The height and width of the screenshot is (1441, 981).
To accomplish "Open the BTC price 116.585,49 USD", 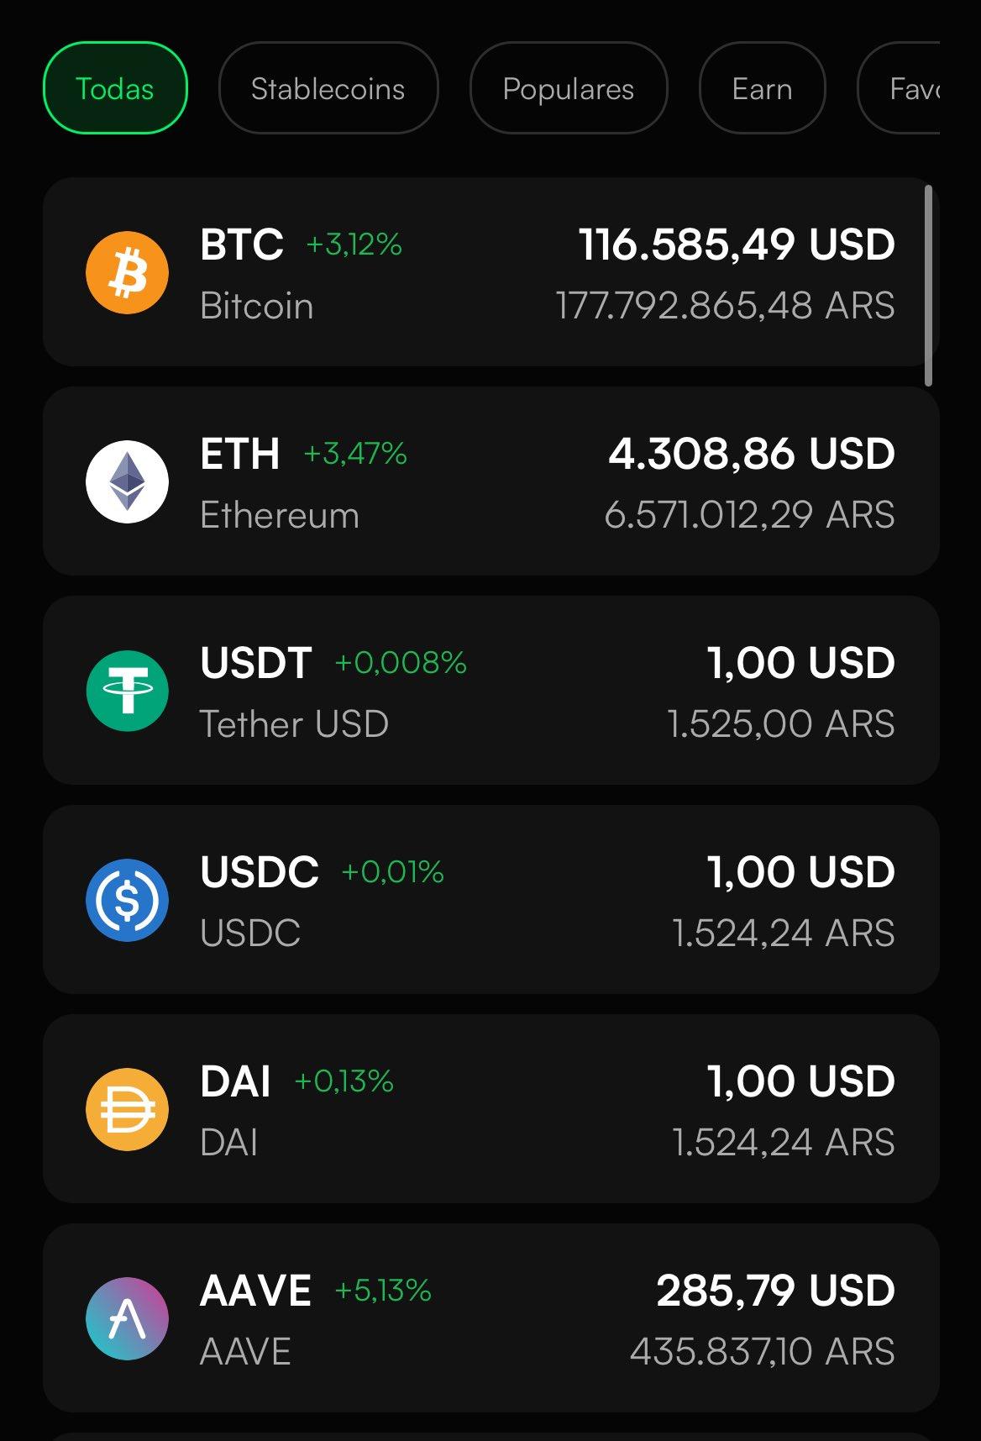I will [x=737, y=245].
